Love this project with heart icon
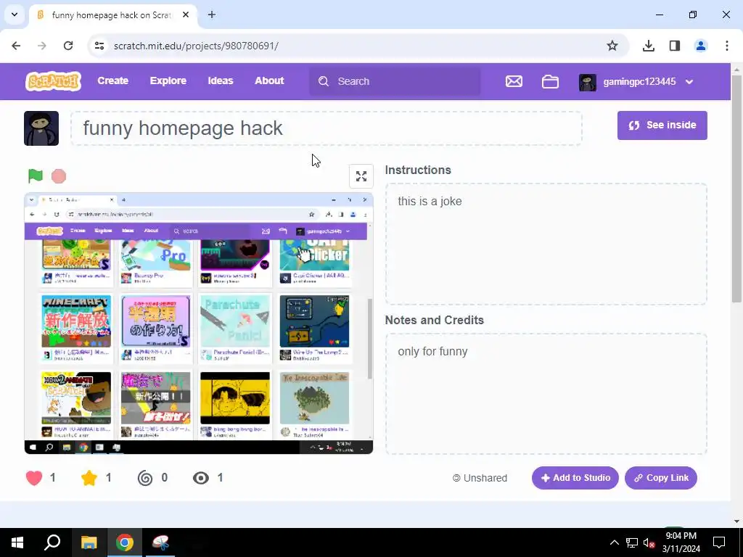This screenshot has width=743, height=557. (34, 478)
